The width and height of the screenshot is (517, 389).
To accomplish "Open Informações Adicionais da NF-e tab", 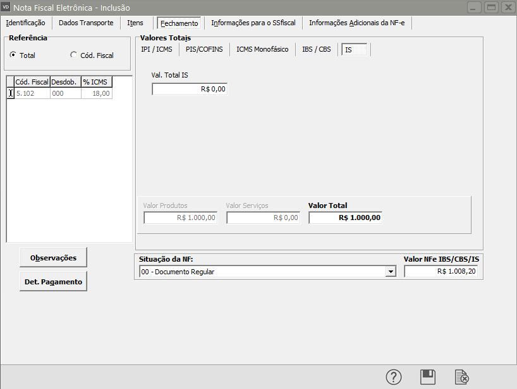I will (x=358, y=23).
